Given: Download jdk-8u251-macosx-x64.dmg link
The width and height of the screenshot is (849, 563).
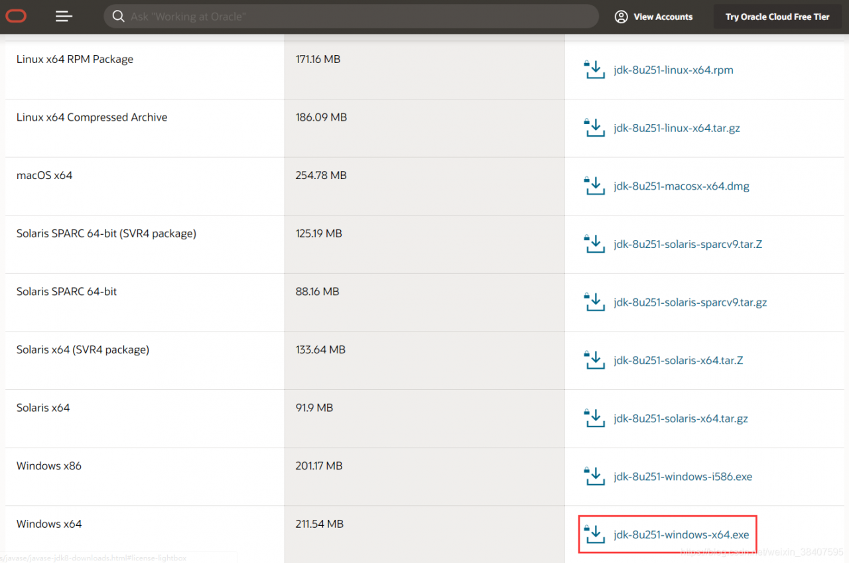Looking at the screenshot, I should 681,186.
